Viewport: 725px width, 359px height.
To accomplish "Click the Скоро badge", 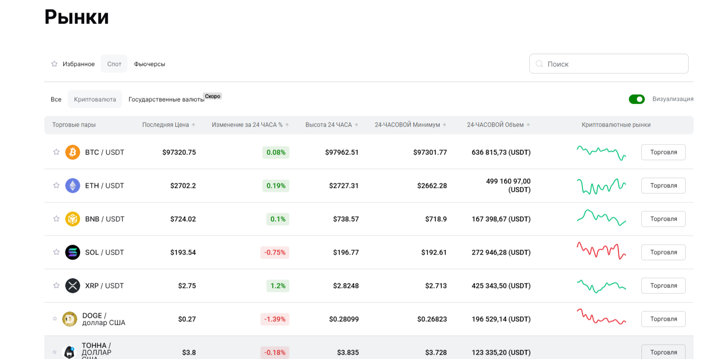I will 213,96.
